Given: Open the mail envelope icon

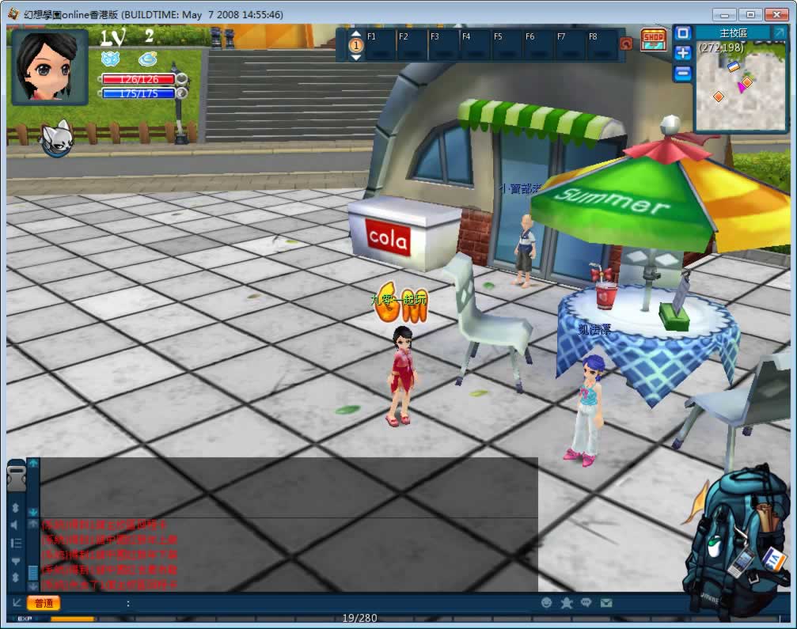Looking at the screenshot, I should pos(606,603).
